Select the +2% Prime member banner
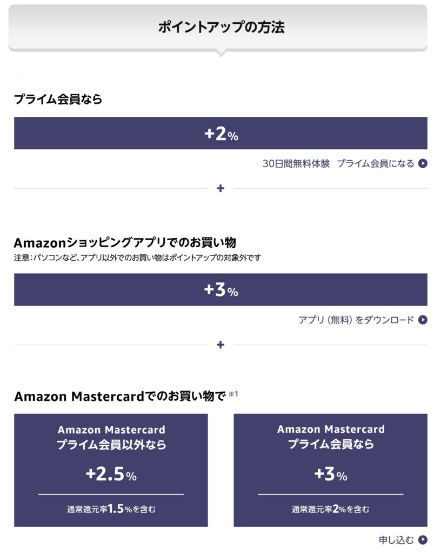 220,133
